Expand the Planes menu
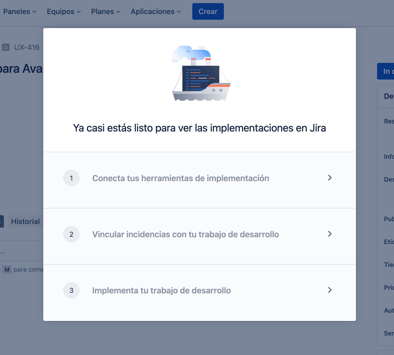This screenshot has width=394, height=355. tap(106, 11)
